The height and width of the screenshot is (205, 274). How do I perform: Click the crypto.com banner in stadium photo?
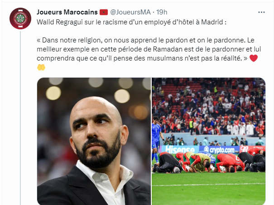220,149
